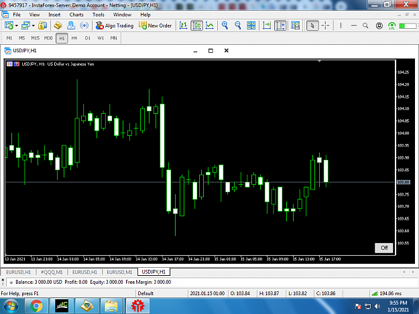
Task: Click the Off button on chart
Action: click(384, 248)
